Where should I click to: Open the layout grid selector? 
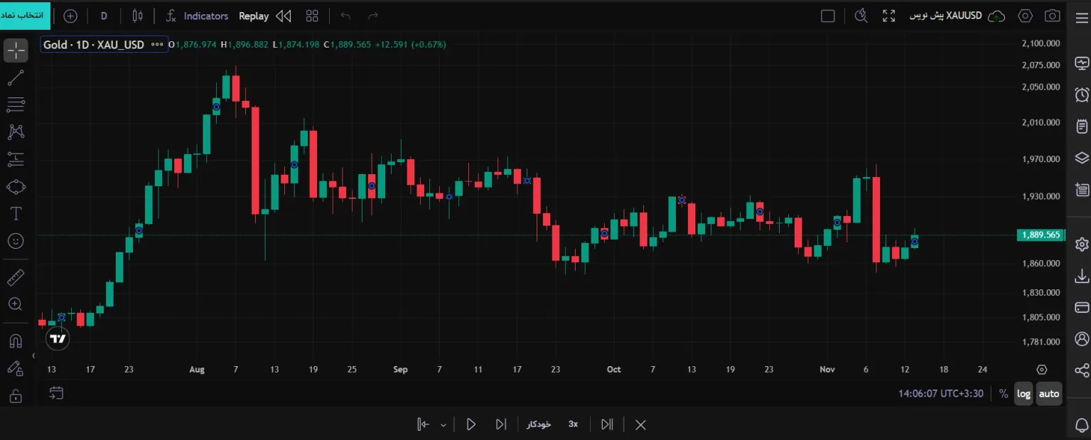point(312,16)
